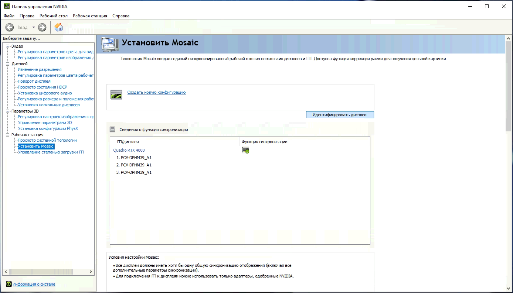Viewport: 513px width, 293px height.
Task: Select Регулировка параметров цвета для видео
Action: [x=55, y=52]
